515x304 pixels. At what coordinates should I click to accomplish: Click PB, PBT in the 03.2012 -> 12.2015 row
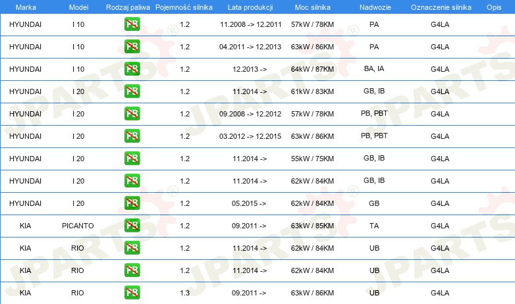tap(374, 136)
